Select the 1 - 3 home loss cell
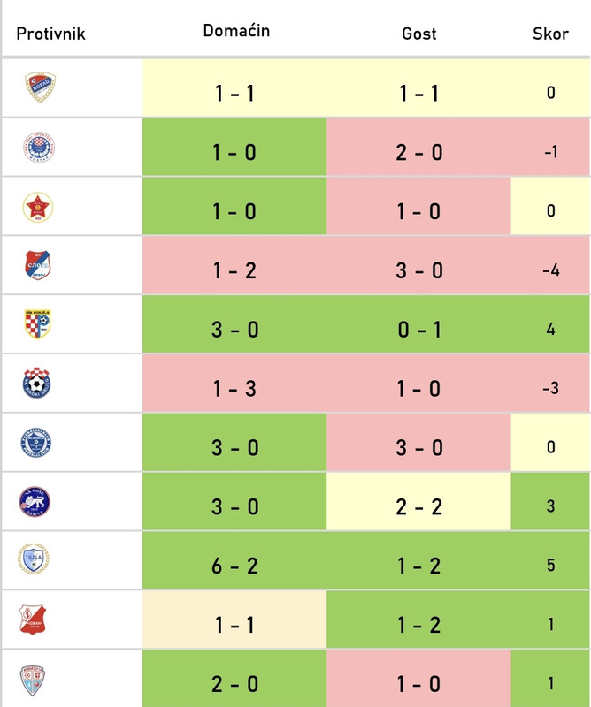This screenshot has width=591, height=707. pos(234,388)
